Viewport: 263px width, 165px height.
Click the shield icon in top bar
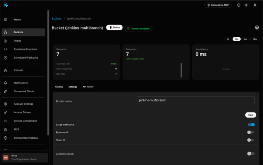point(239,5)
